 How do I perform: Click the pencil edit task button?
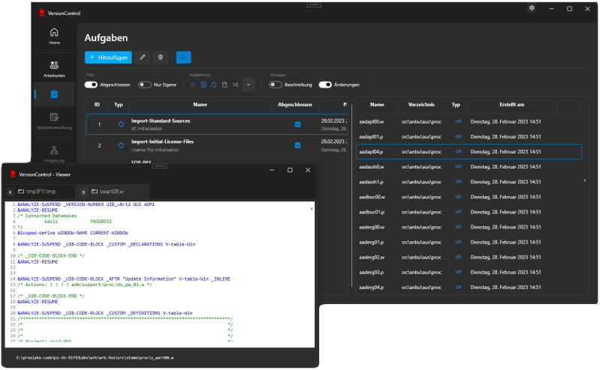click(x=143, y=57)
